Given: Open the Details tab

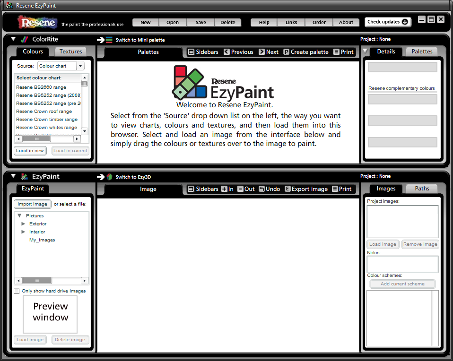Looking at the screenshot, I should coord(386,52).
